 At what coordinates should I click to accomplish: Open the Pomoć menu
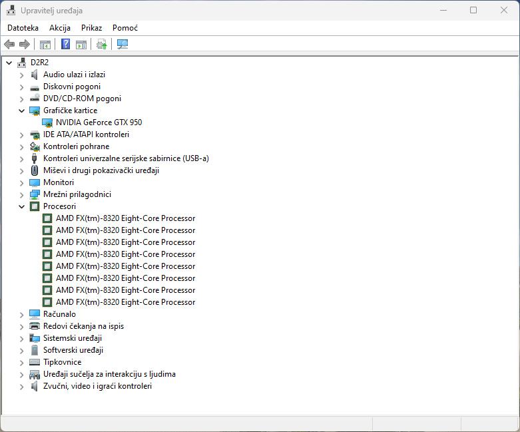125,28
